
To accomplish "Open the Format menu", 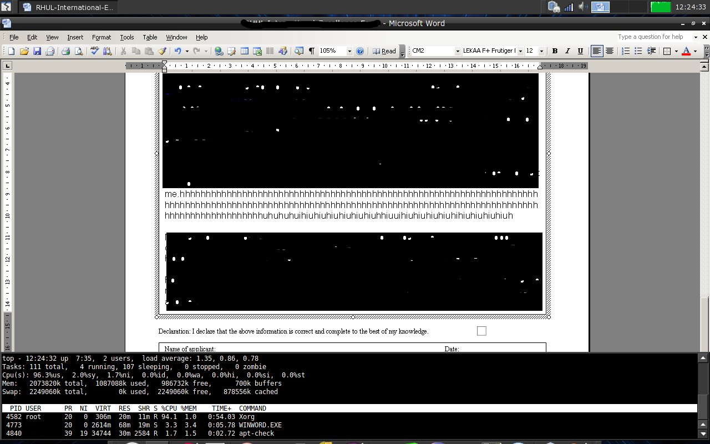I will (102, 37).
